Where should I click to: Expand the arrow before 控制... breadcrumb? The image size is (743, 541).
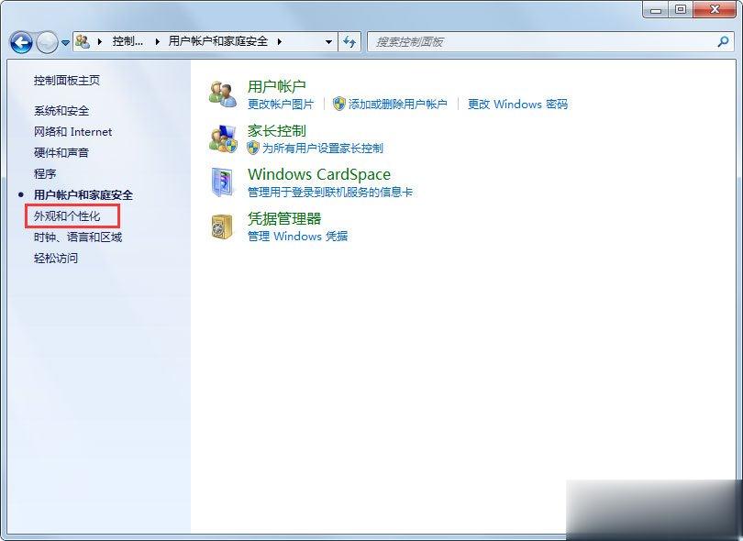[x=100, y=41]
